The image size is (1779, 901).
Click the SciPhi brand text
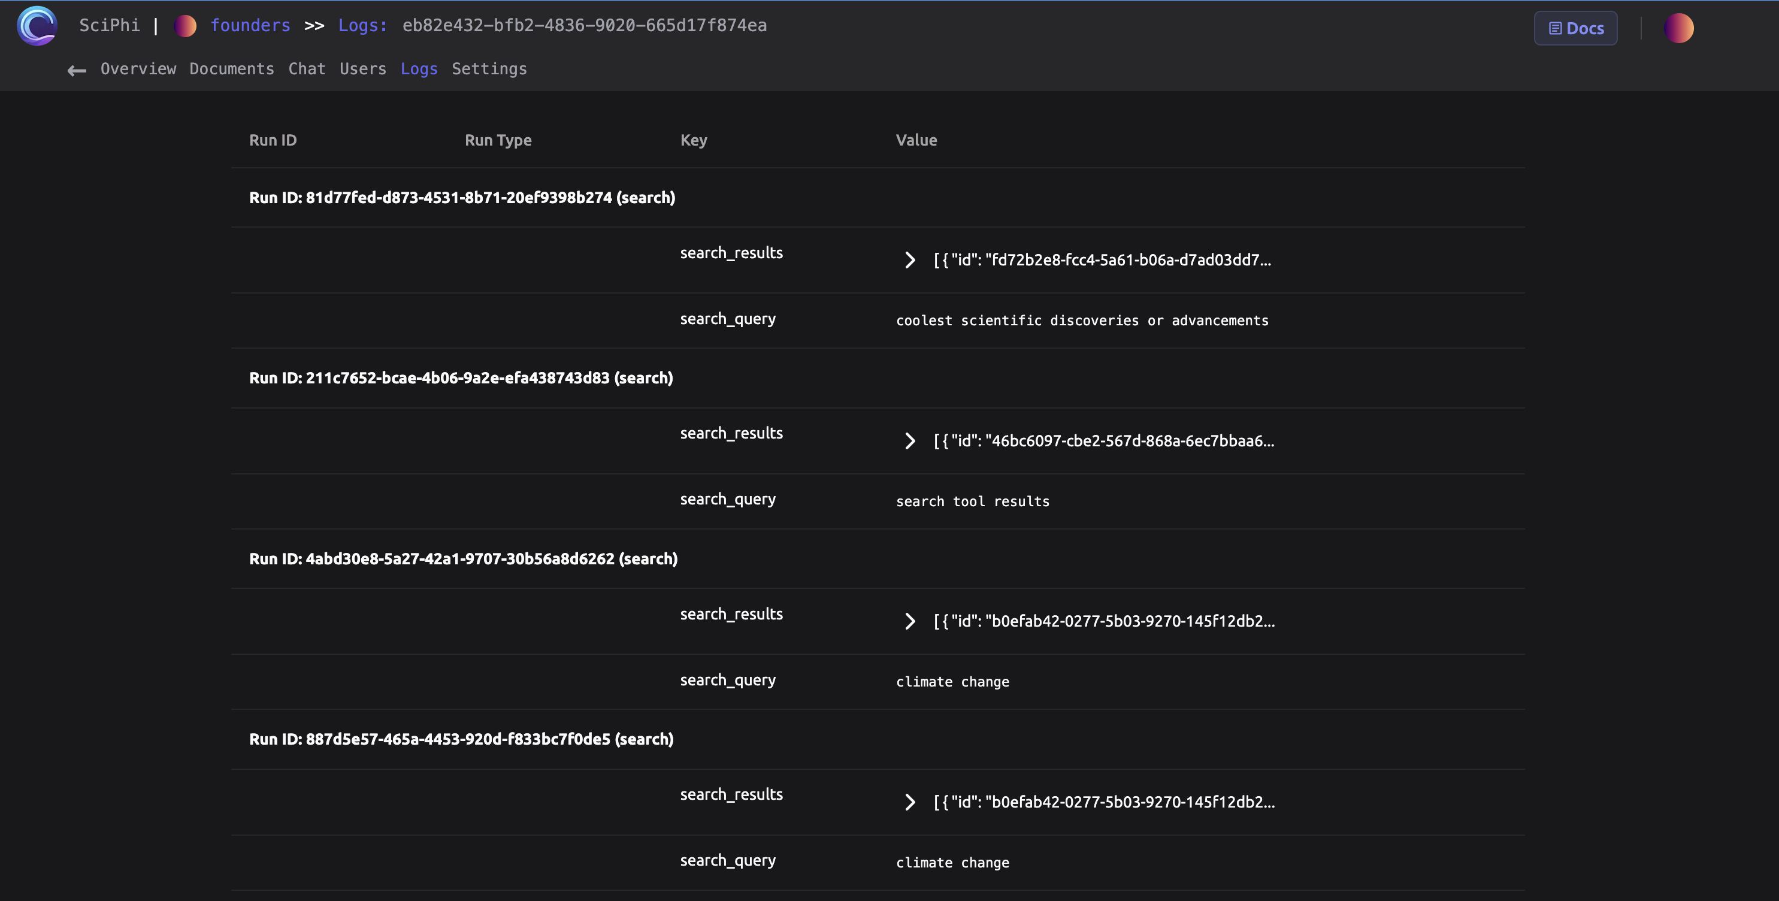(x=109, y=26)
